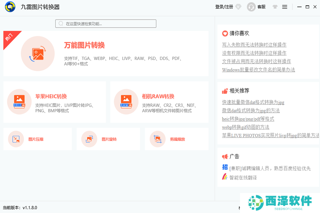Click the colorful translation ad icon
Viewport: 320px width, 213px height.
pyautogui.click(x=225, y=177)
